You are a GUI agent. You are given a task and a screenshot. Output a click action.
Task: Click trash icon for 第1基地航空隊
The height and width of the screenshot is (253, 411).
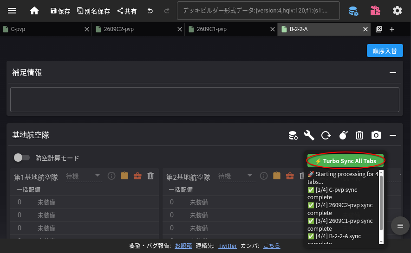(150, 176)
